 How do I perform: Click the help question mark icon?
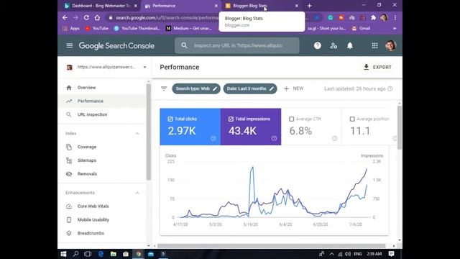coord(318,45)
